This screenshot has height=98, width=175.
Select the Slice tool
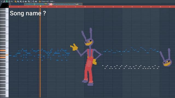tap(29, 2)
